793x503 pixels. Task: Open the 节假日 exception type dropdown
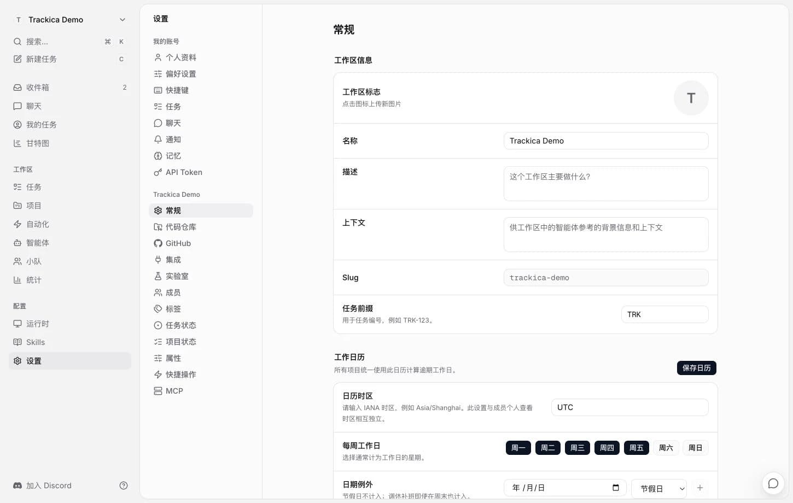(660, 489)
